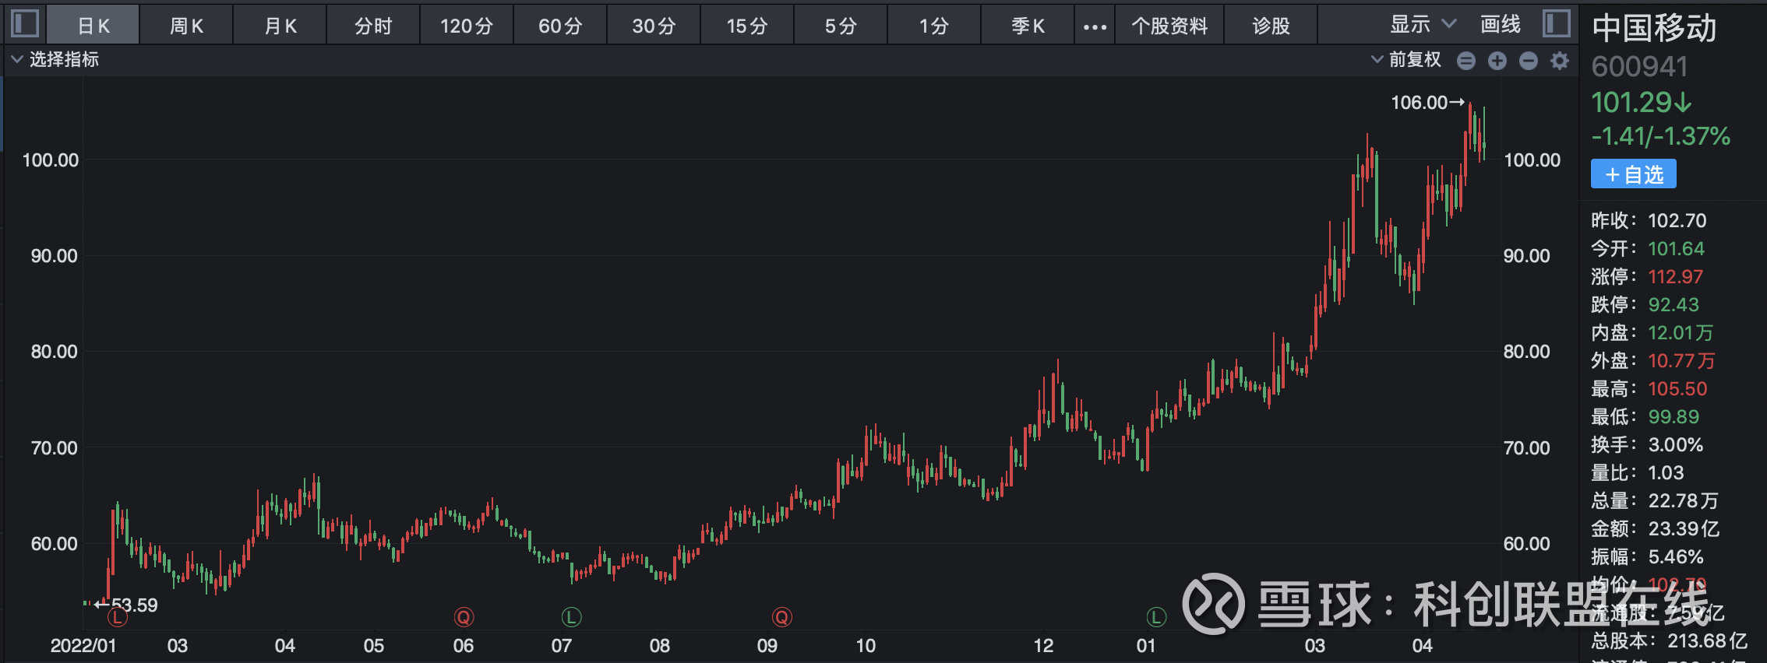Screen dimensions: 1767x663
Task: Select the 5分 period tab
Action: [841, 26]
